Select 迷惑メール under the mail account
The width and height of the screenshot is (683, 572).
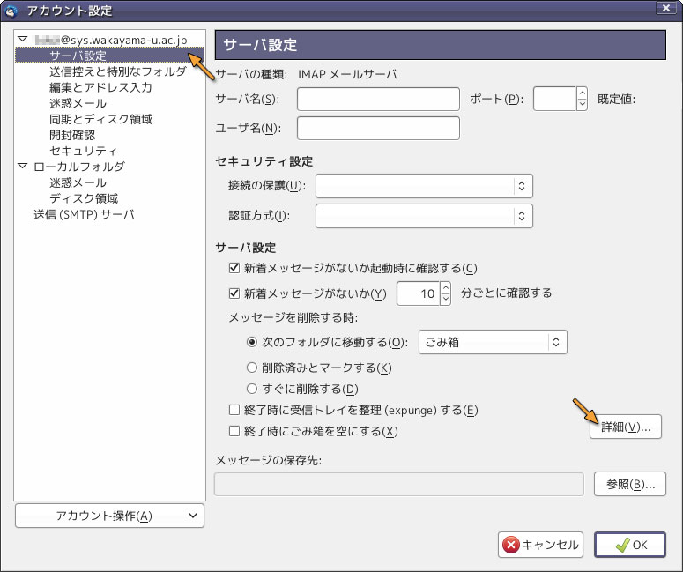tap(78, 103)
